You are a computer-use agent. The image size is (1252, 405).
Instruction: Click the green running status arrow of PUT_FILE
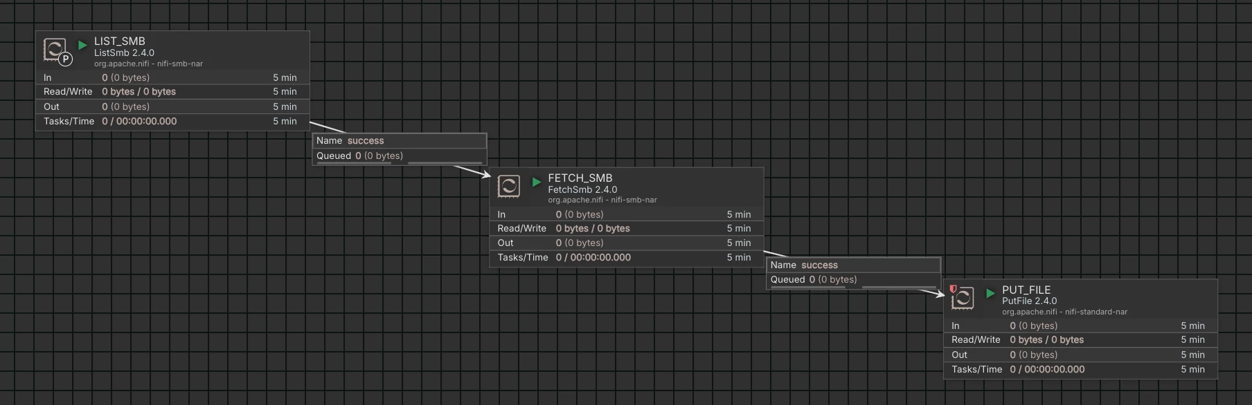click(x=991, y=293)
